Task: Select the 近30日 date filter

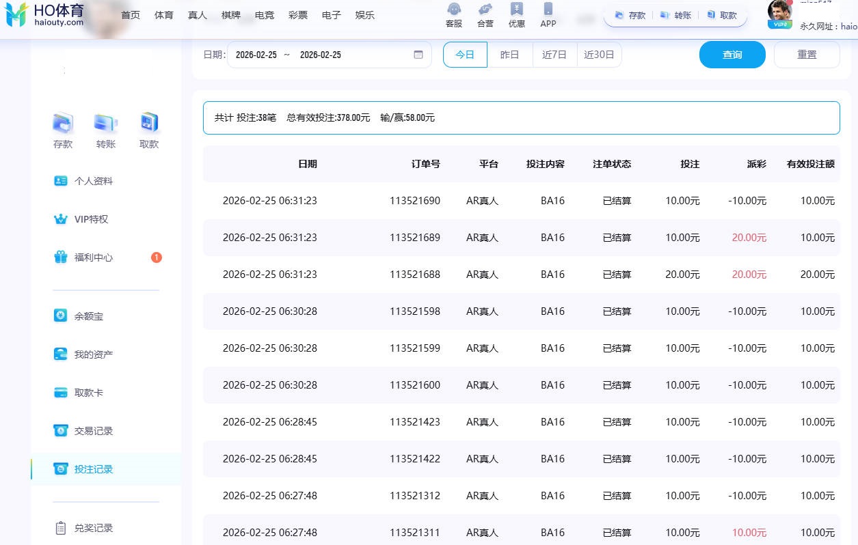Action: (599, 55)
